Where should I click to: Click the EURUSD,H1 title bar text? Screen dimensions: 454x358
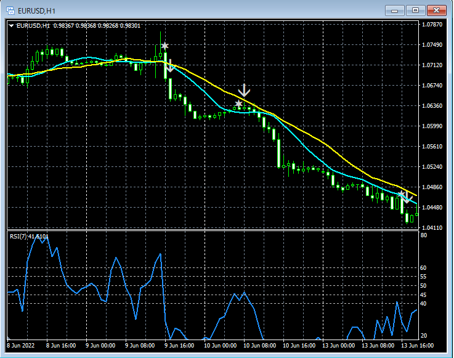click(x=36, y=11)
